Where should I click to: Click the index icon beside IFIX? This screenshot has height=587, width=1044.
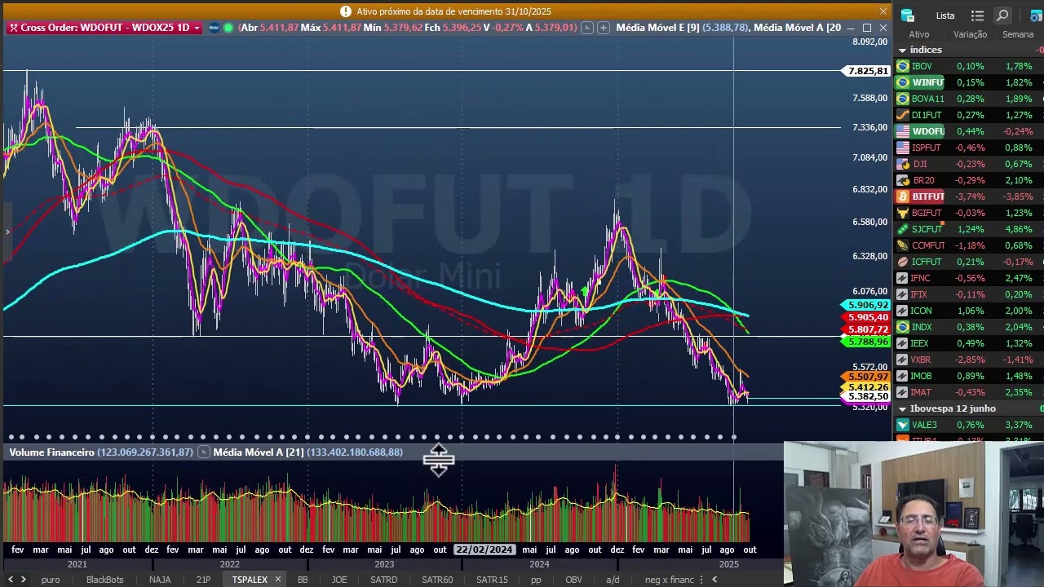902,294
